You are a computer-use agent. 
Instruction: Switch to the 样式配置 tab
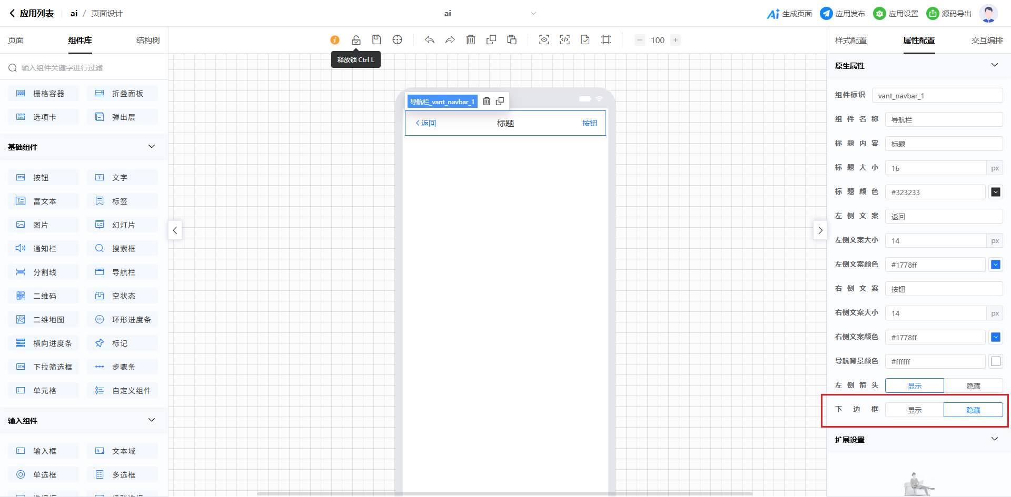(x=850, y=40)
